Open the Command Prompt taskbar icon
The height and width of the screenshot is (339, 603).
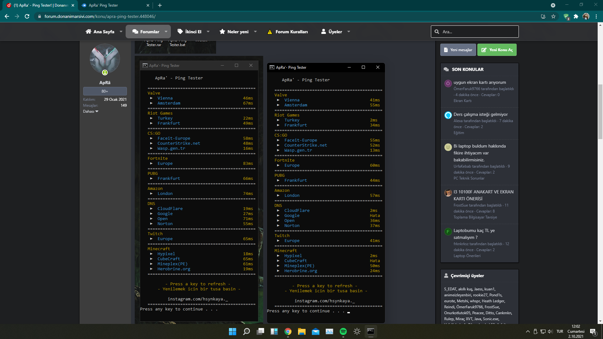[371, 331]
